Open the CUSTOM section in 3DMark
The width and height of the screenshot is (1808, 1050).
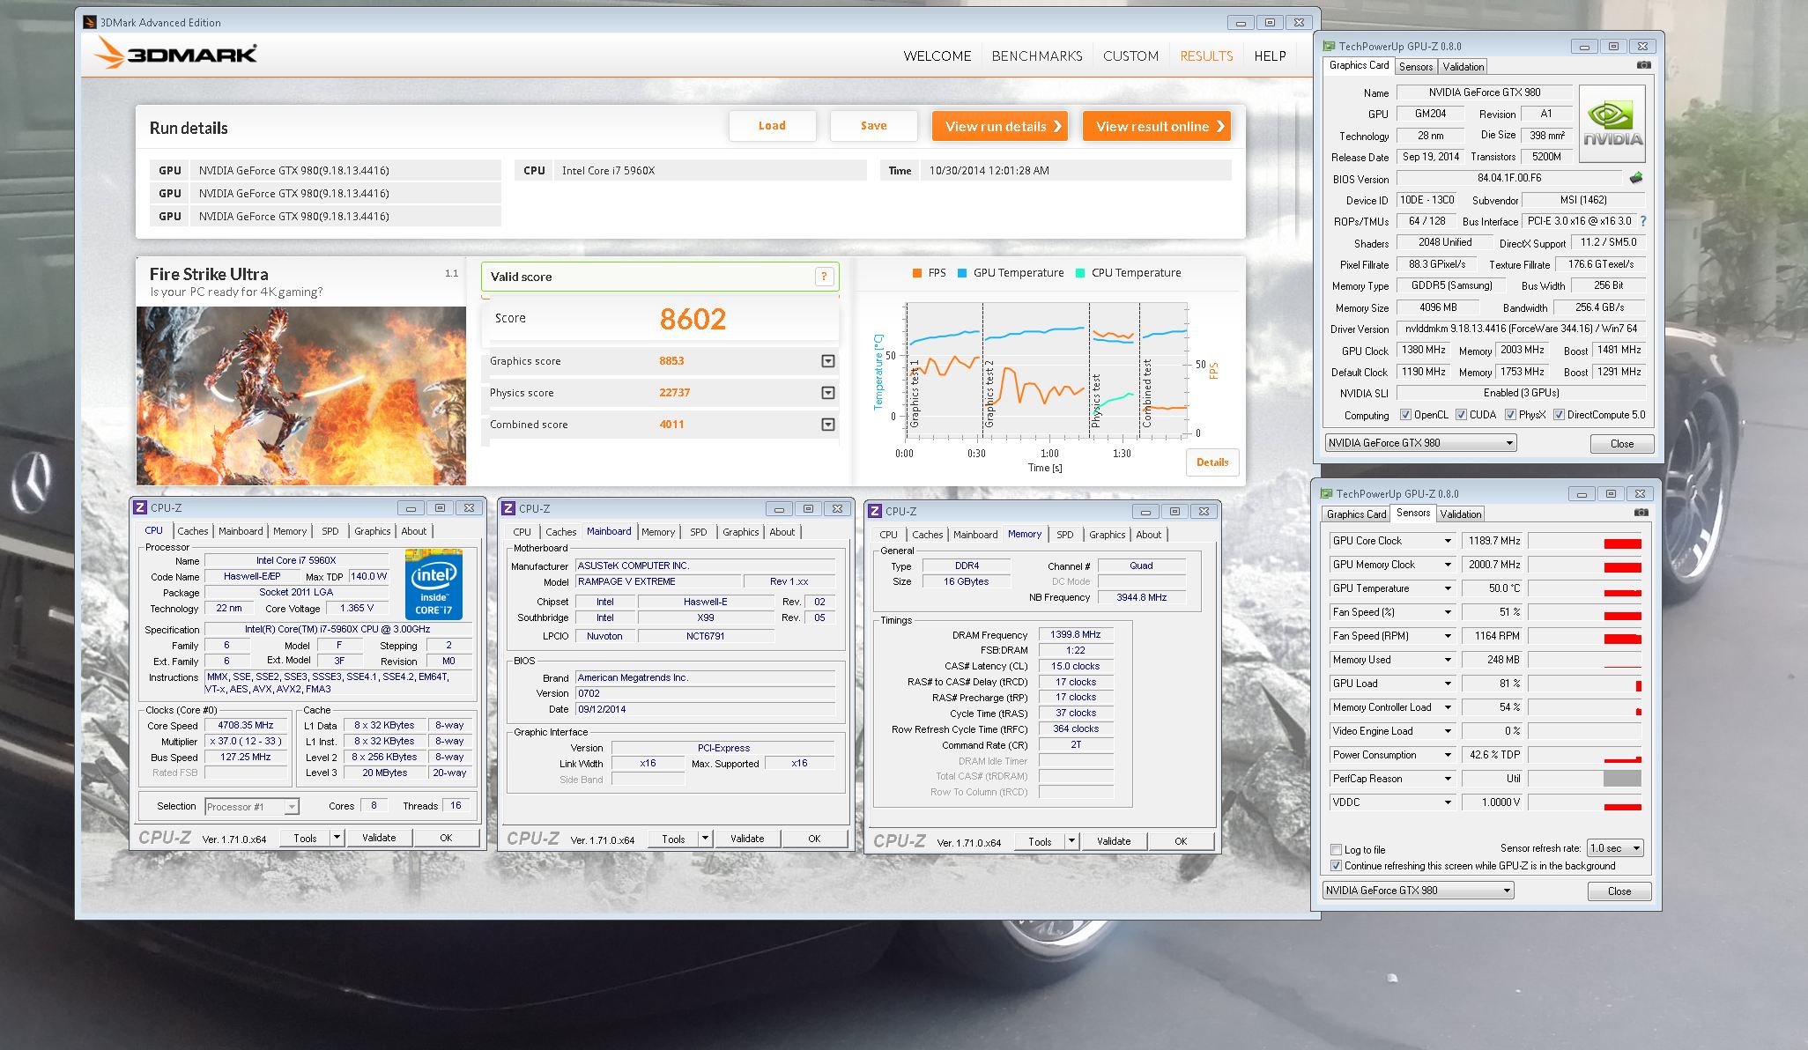(x=1130, y=55)
